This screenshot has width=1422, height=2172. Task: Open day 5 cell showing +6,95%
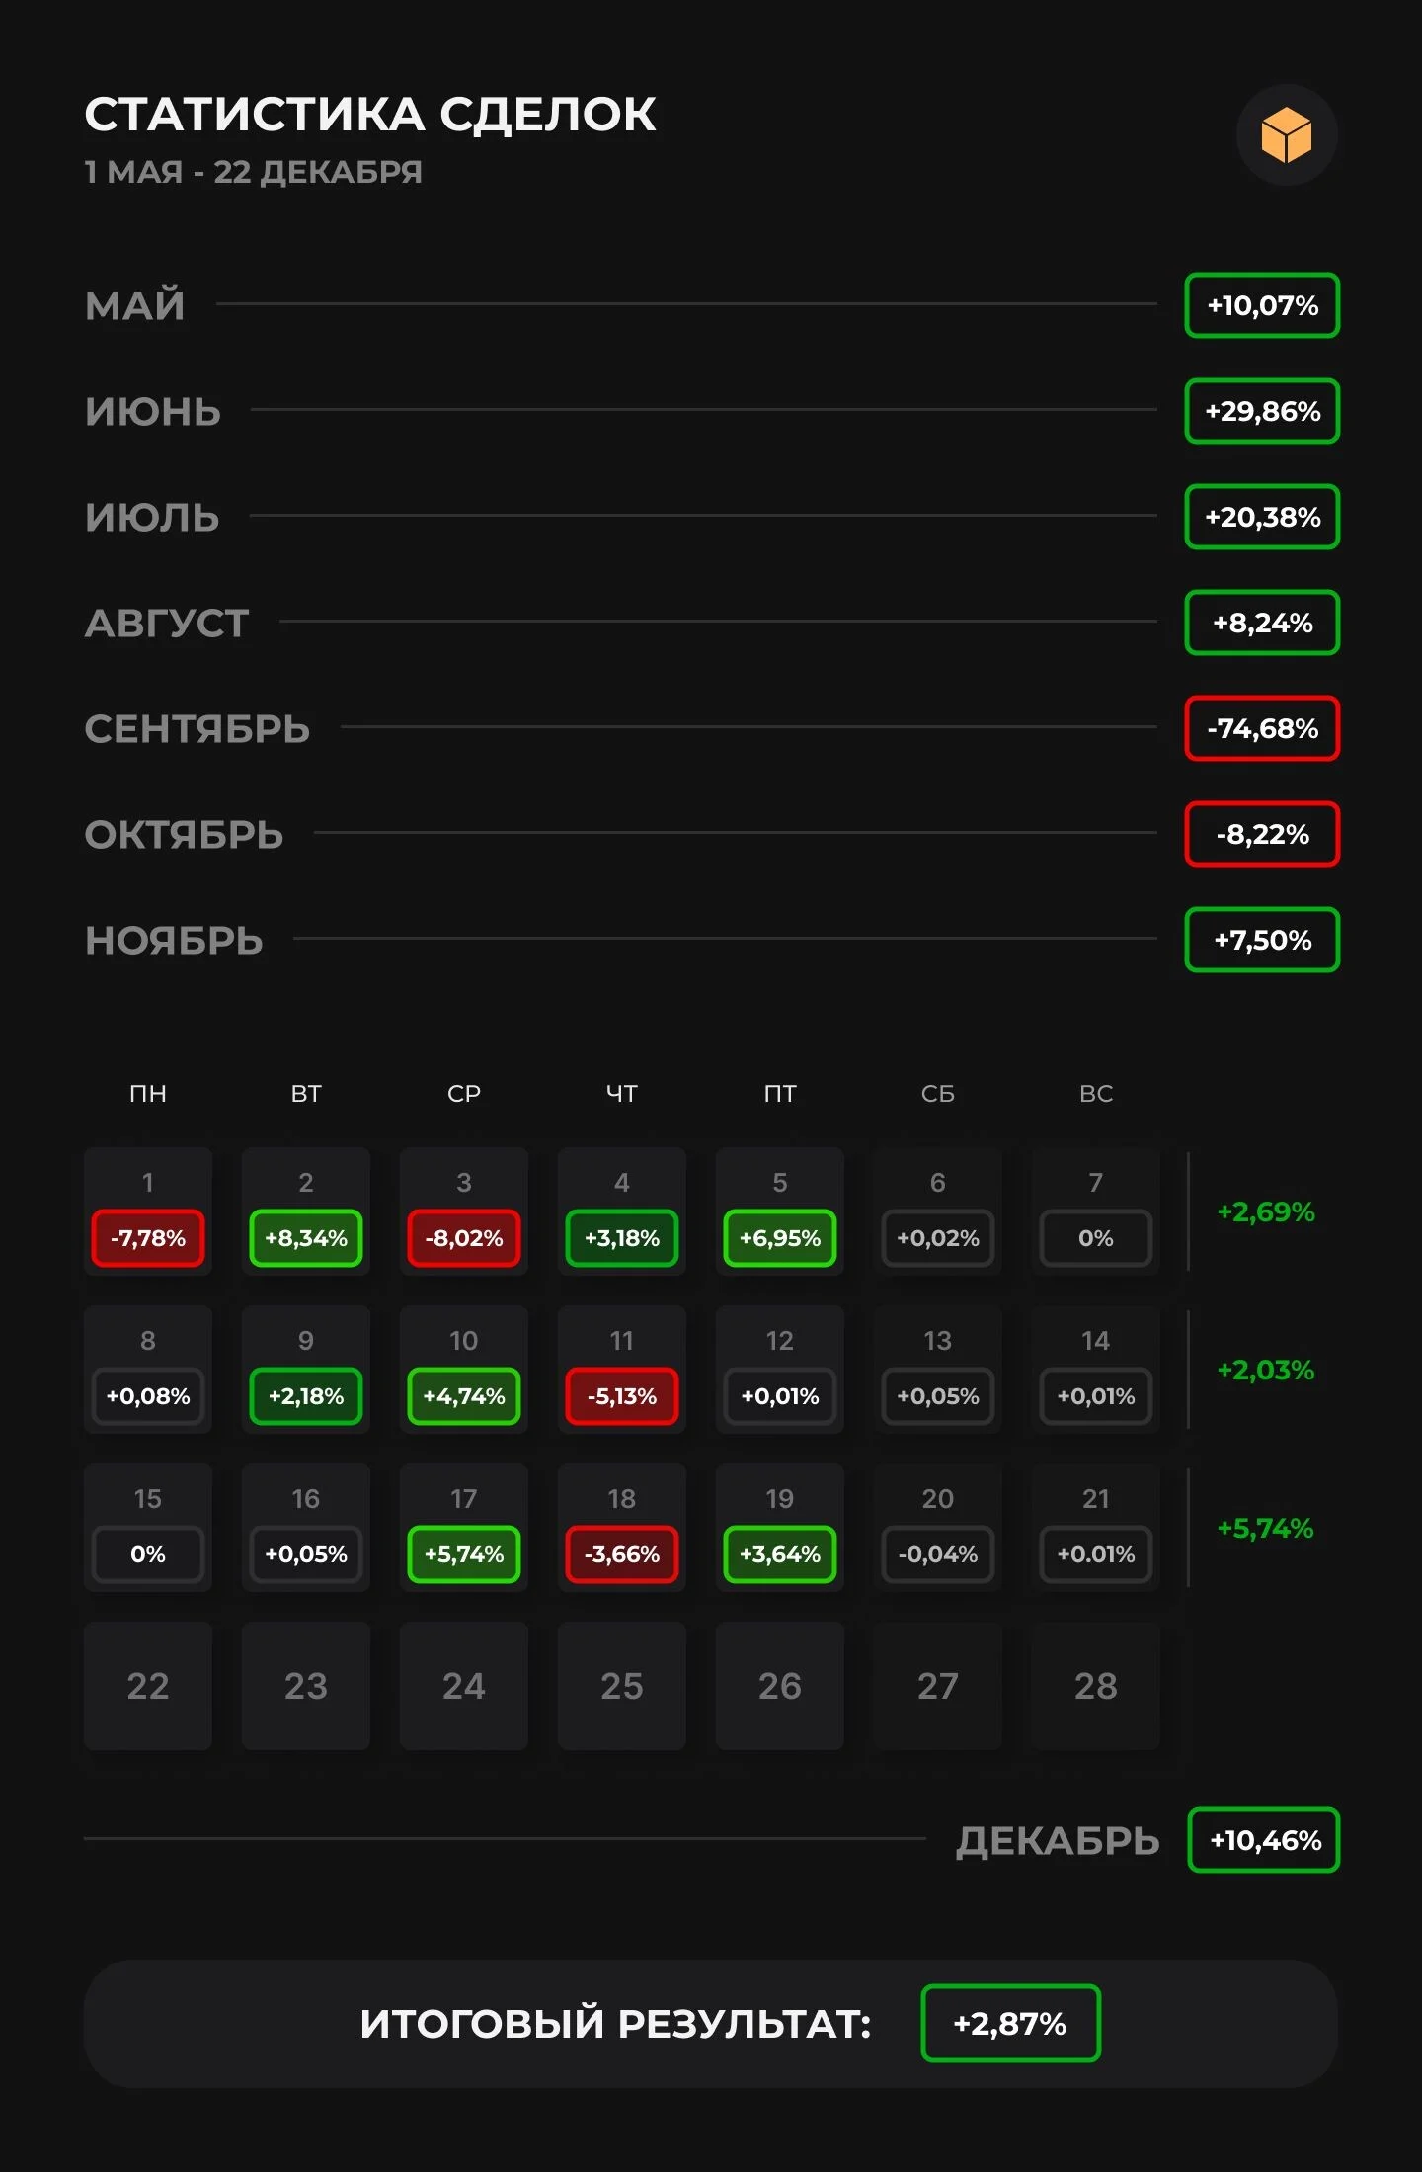780,1211
